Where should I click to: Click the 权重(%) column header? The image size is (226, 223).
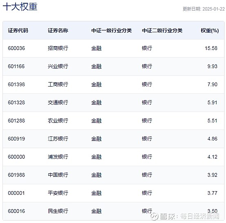tap(210, 31)
